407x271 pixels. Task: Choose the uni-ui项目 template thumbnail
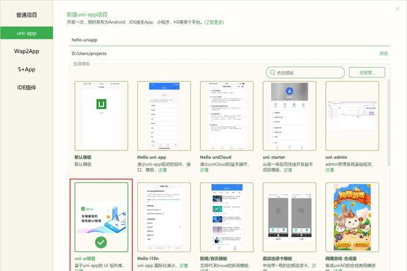point(101,217)
